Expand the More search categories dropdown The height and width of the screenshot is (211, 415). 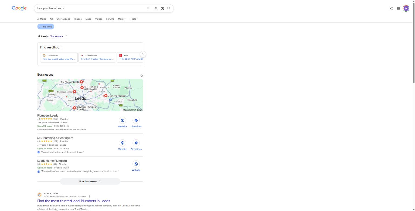click(x=122, y=19)
